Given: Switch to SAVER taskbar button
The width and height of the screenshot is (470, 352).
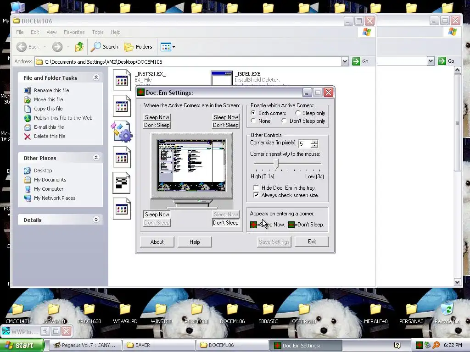Looking at the screenshot, I should click(159, 345).
